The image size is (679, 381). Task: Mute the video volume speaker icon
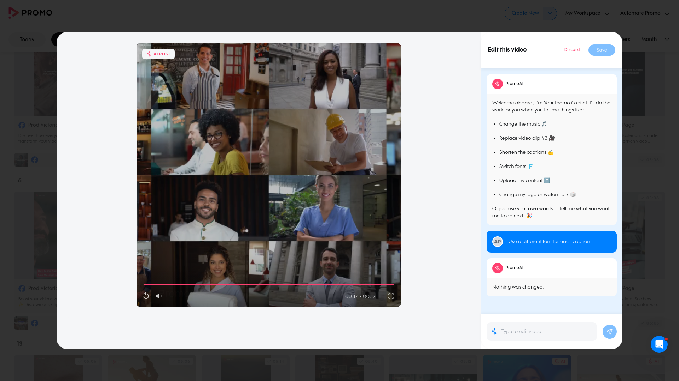pyautogui.click(x=159, y=296)
